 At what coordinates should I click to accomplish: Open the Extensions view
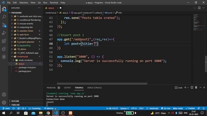(x=4, y=41)
